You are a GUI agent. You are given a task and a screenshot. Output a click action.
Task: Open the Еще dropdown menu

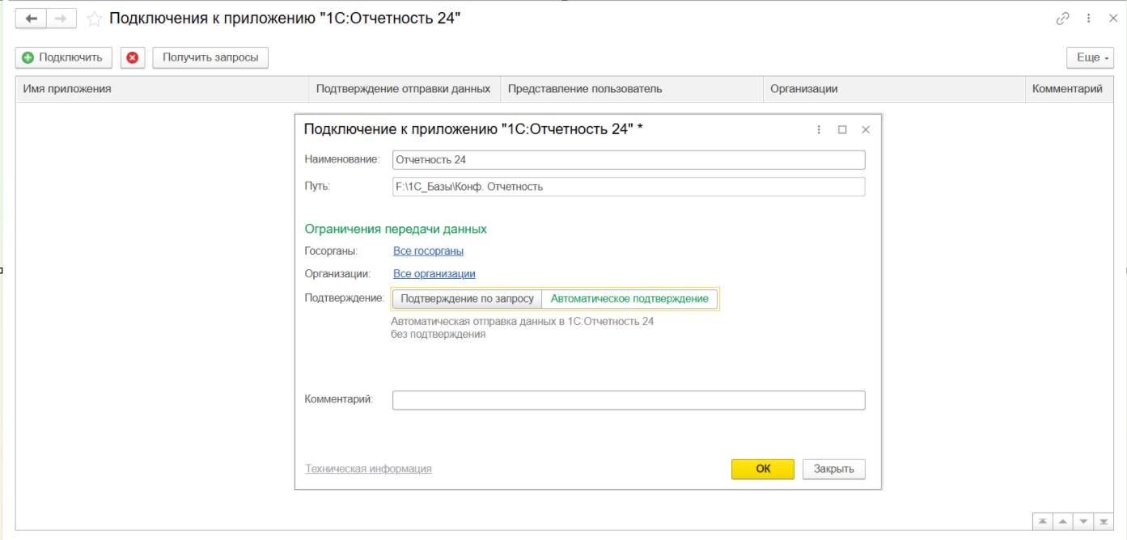pos(1090,57)
